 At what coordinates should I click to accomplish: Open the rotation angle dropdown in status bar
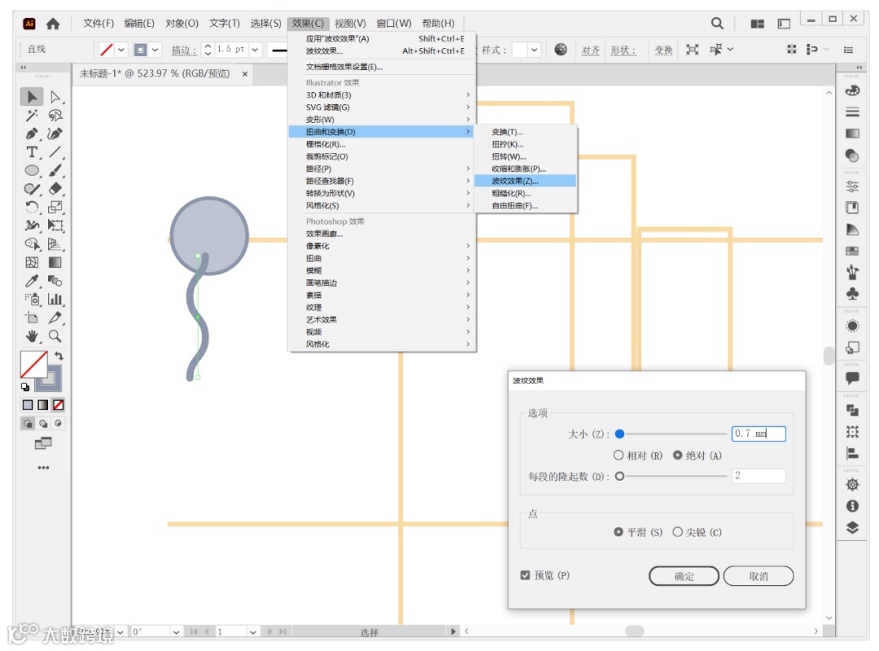176,632
